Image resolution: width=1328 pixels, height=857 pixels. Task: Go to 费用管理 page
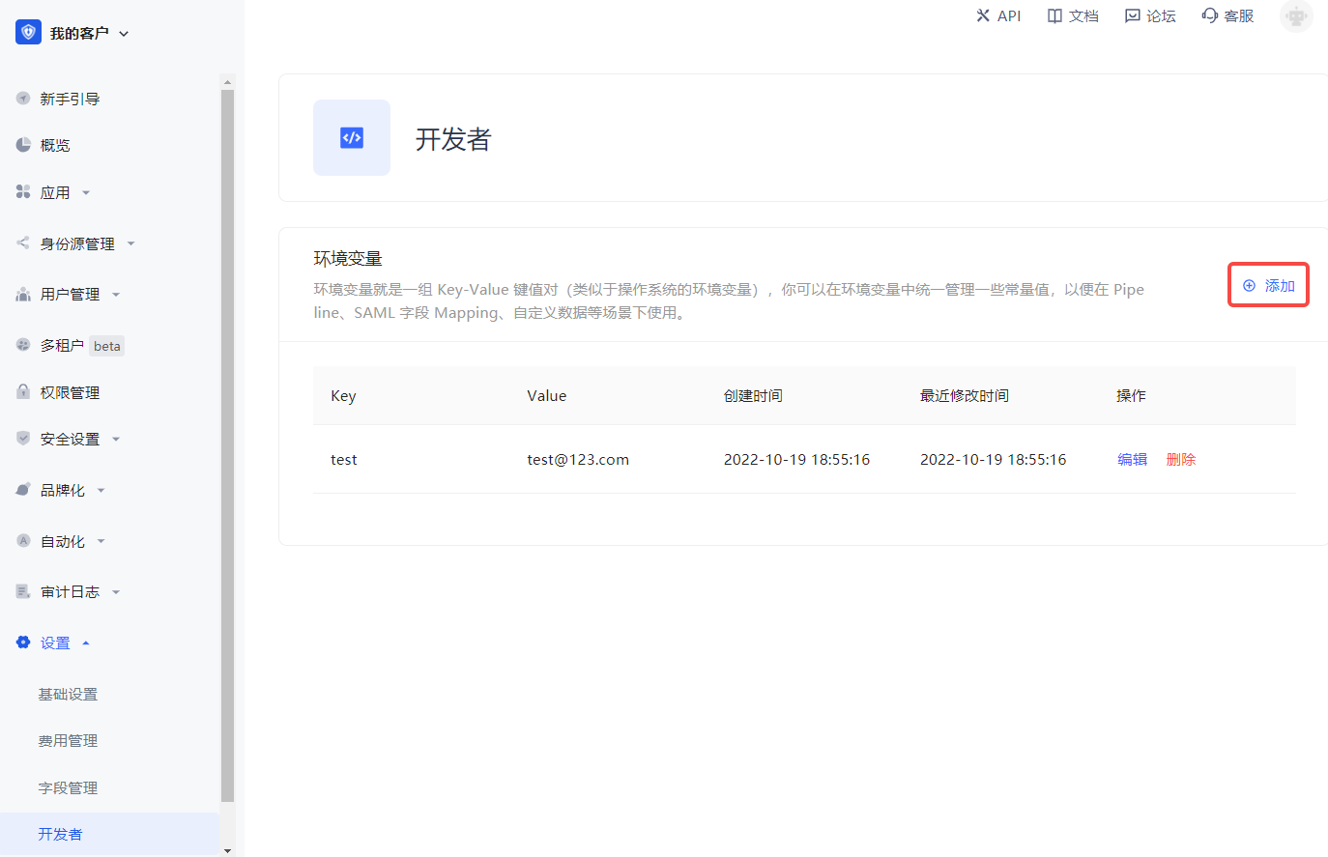[68, 740]
